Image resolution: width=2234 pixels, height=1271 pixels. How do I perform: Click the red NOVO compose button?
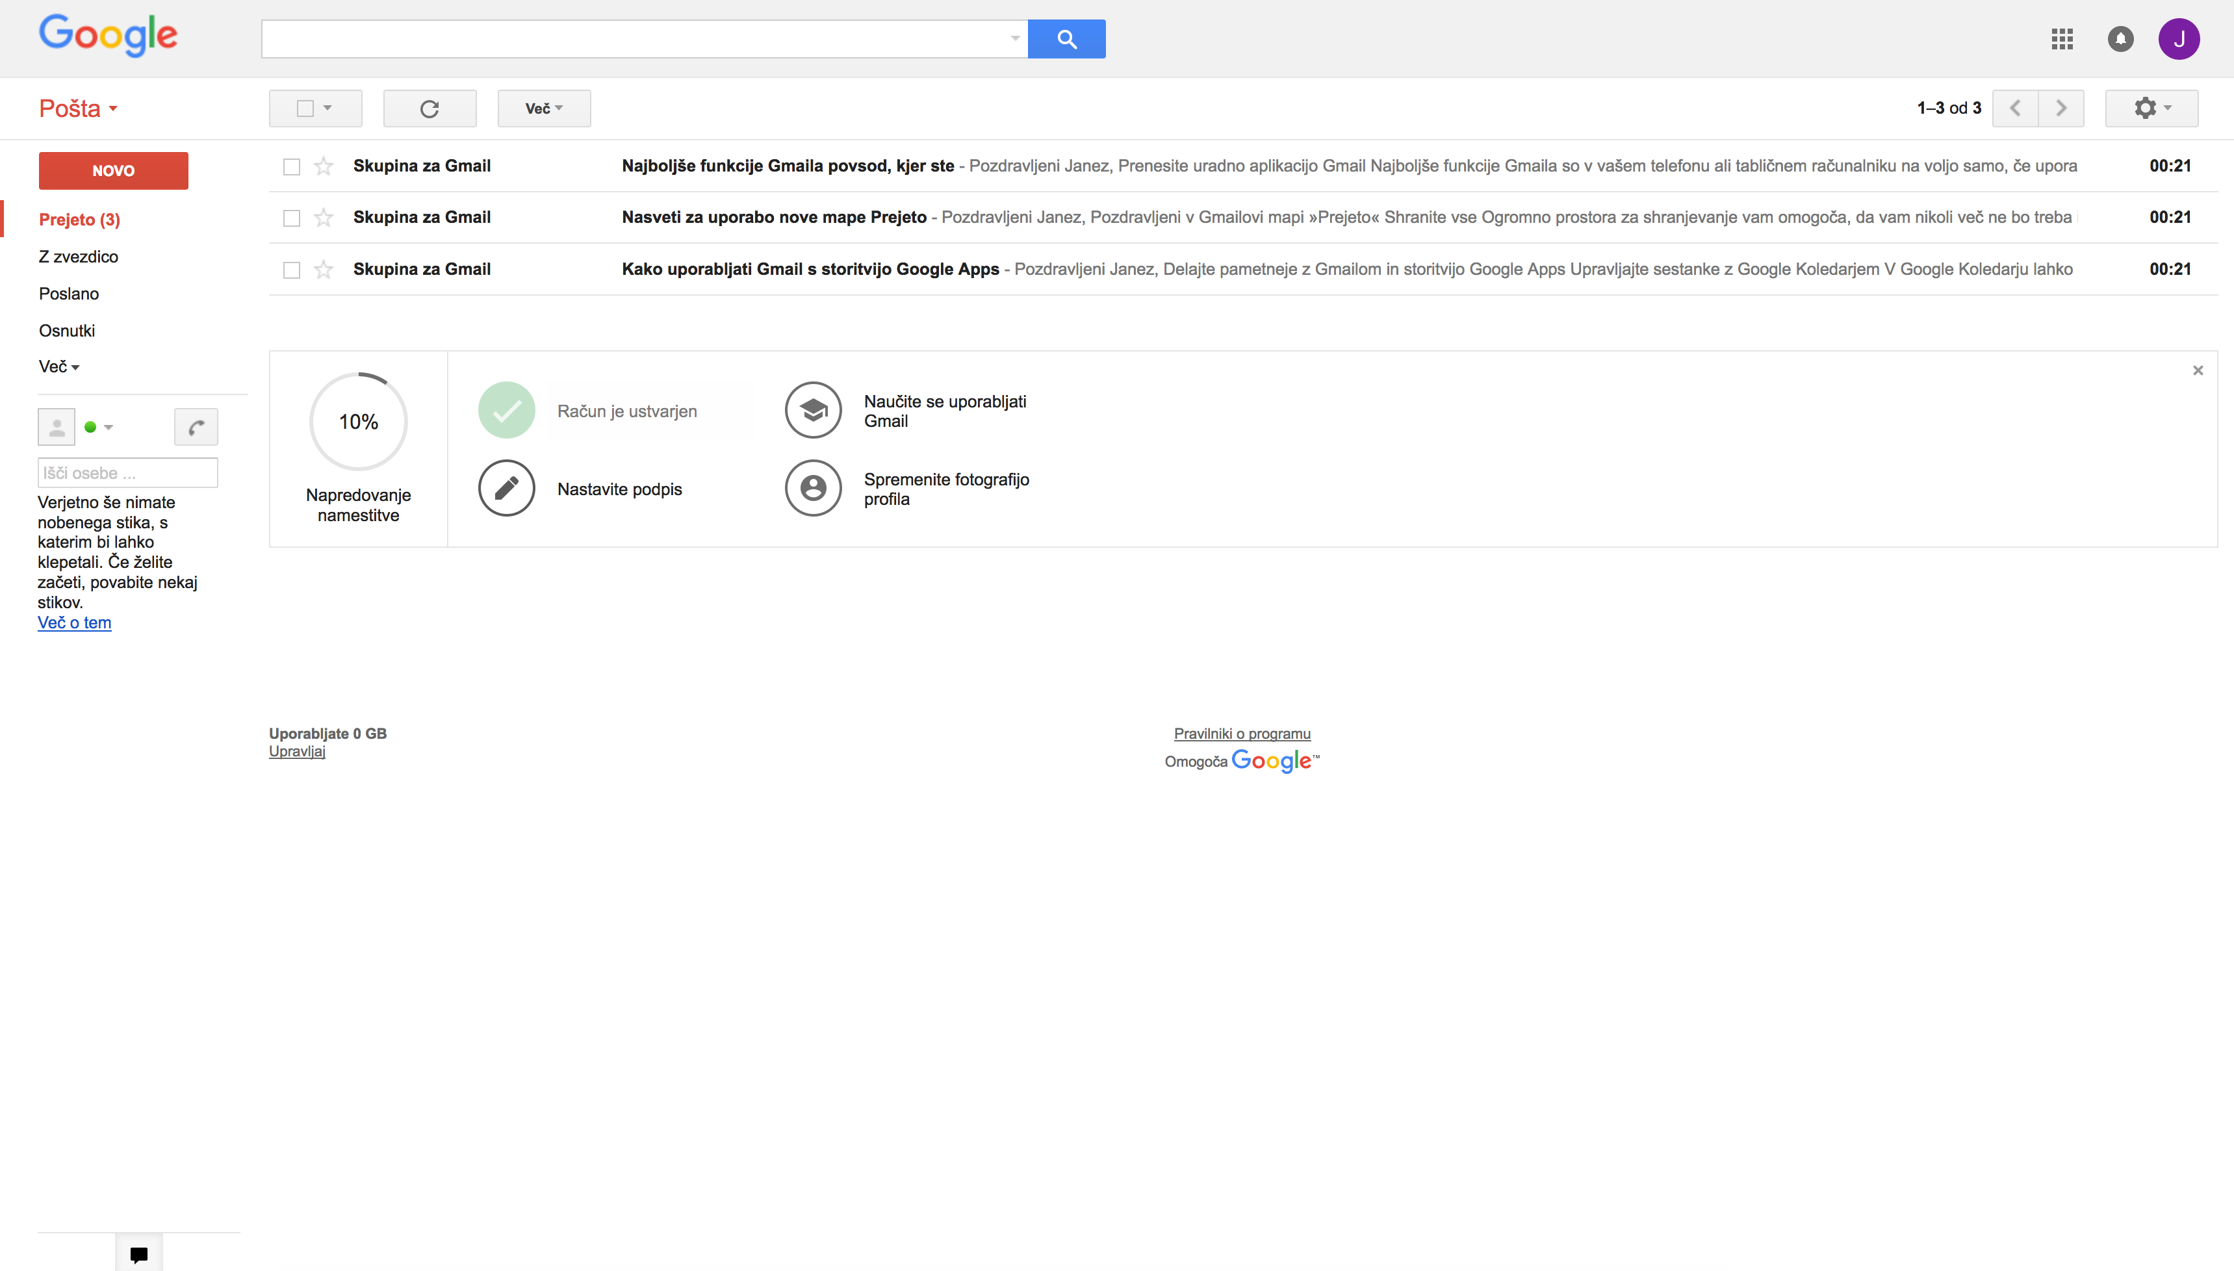pos(114,170)
